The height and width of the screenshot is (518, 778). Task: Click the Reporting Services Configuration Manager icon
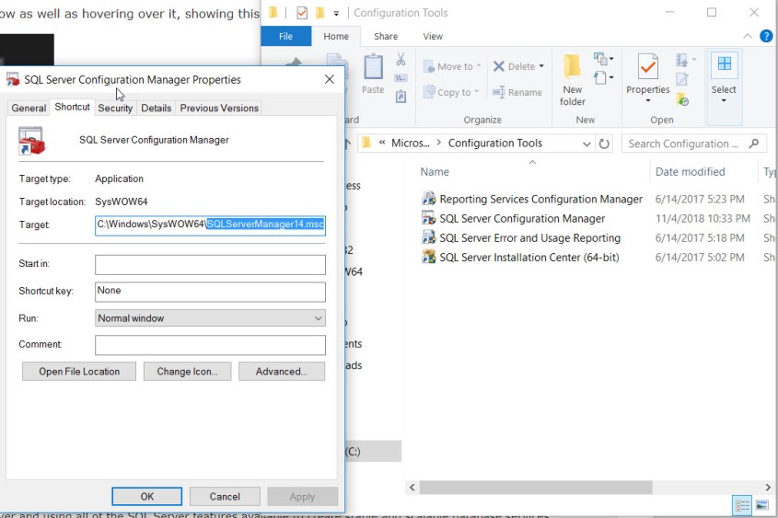(x=428, y=199)
